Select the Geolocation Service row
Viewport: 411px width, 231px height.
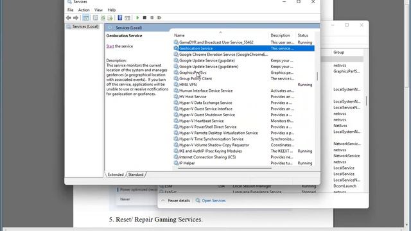click(244, 49)
